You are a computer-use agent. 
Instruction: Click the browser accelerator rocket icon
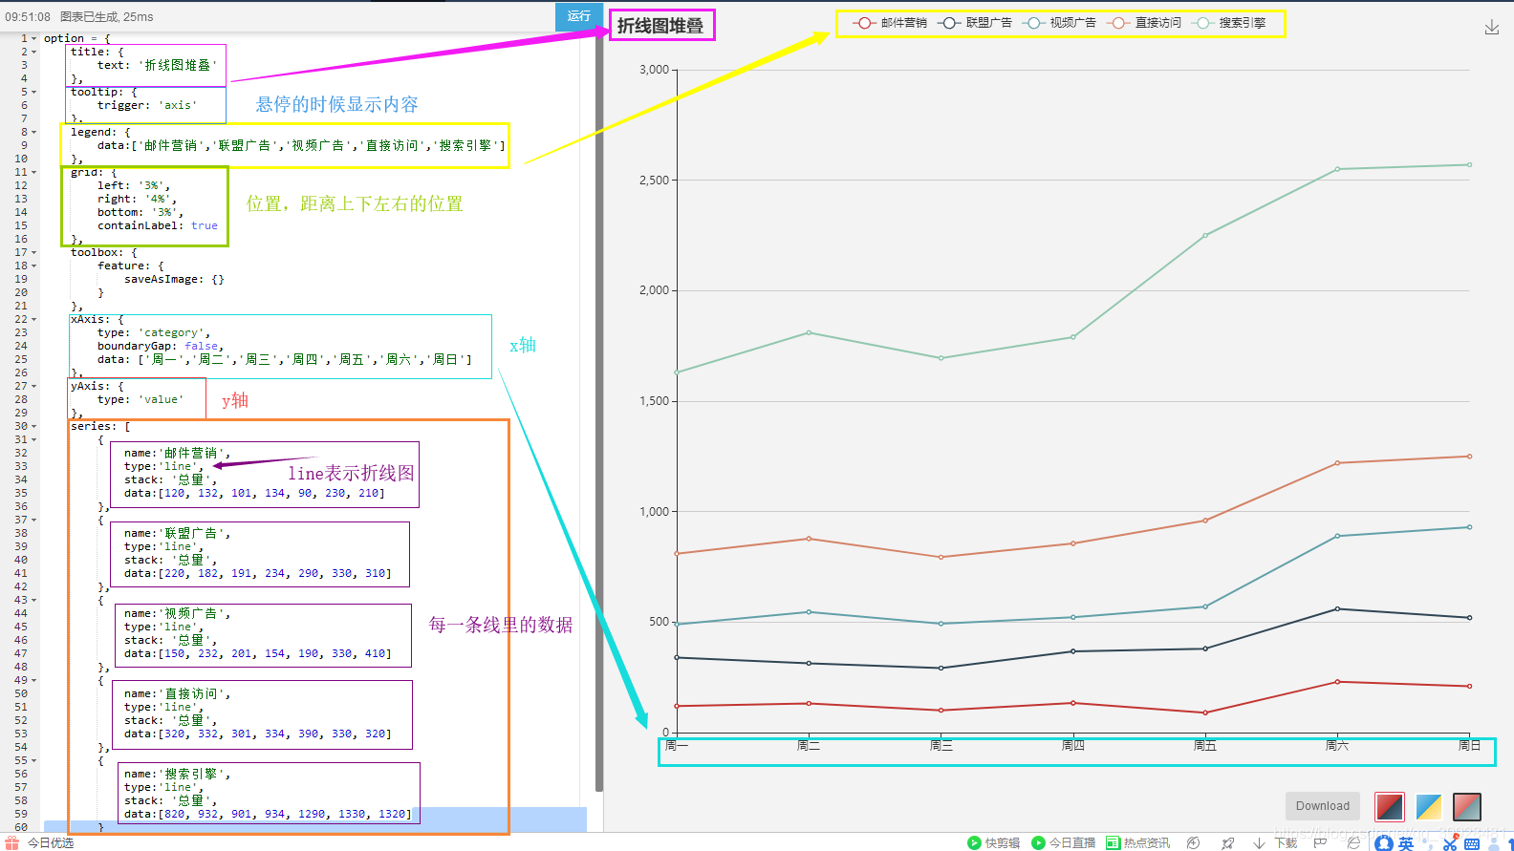(1228, 842)
